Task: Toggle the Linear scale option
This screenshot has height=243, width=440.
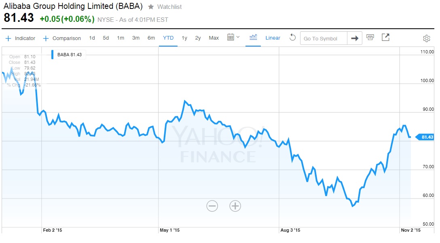Action: click(273, 38)
